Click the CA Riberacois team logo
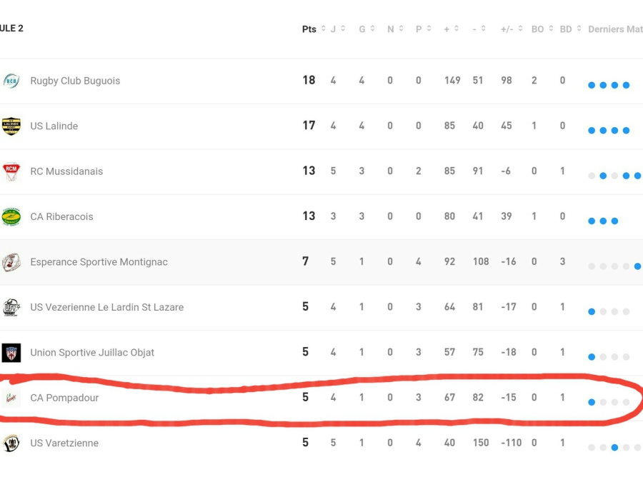This screenshot has width=643, height=482. 11,216
